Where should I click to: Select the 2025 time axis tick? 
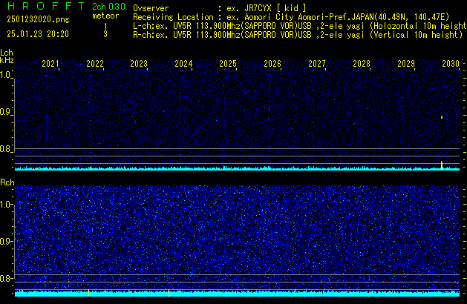228,64
